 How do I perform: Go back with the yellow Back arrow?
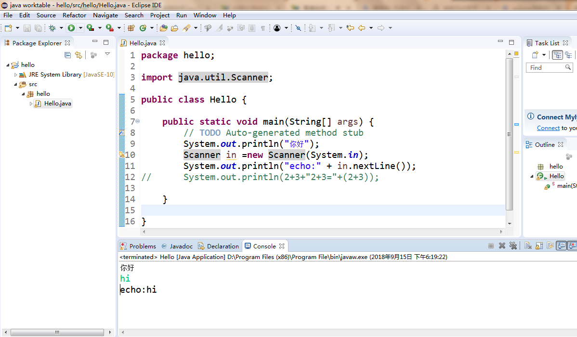362,28
